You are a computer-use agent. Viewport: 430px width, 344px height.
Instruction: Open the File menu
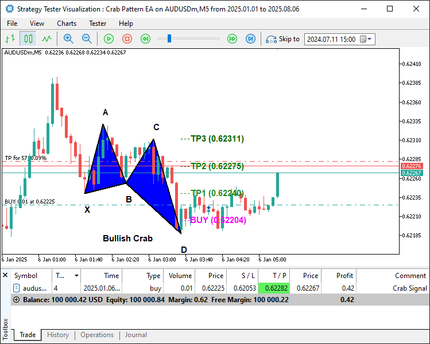click(x=12, y=24)
